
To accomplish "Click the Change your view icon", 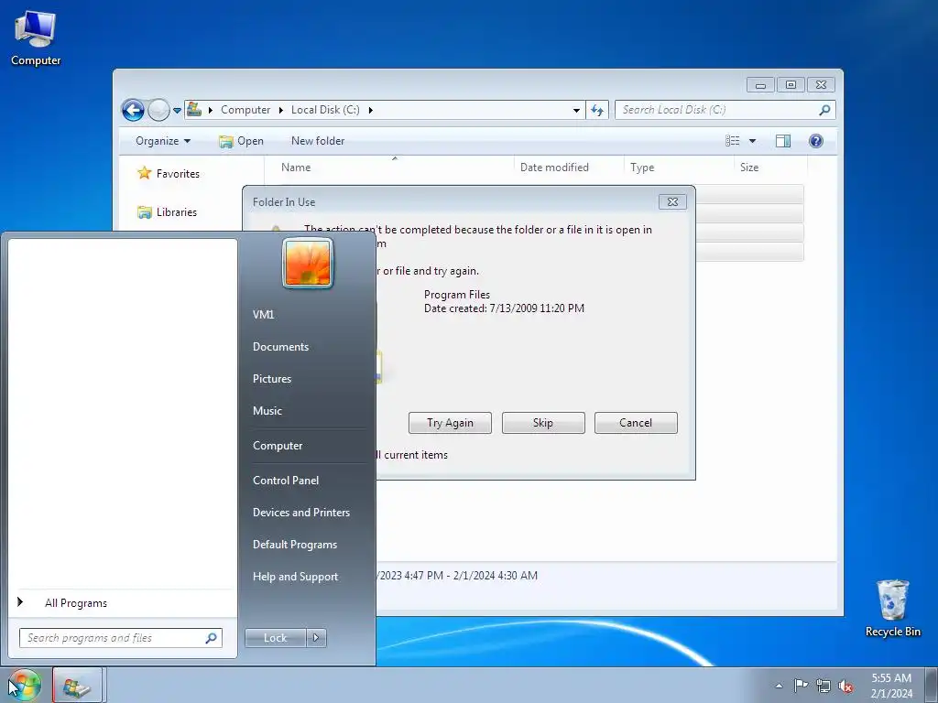I will (x=732, y=141).
